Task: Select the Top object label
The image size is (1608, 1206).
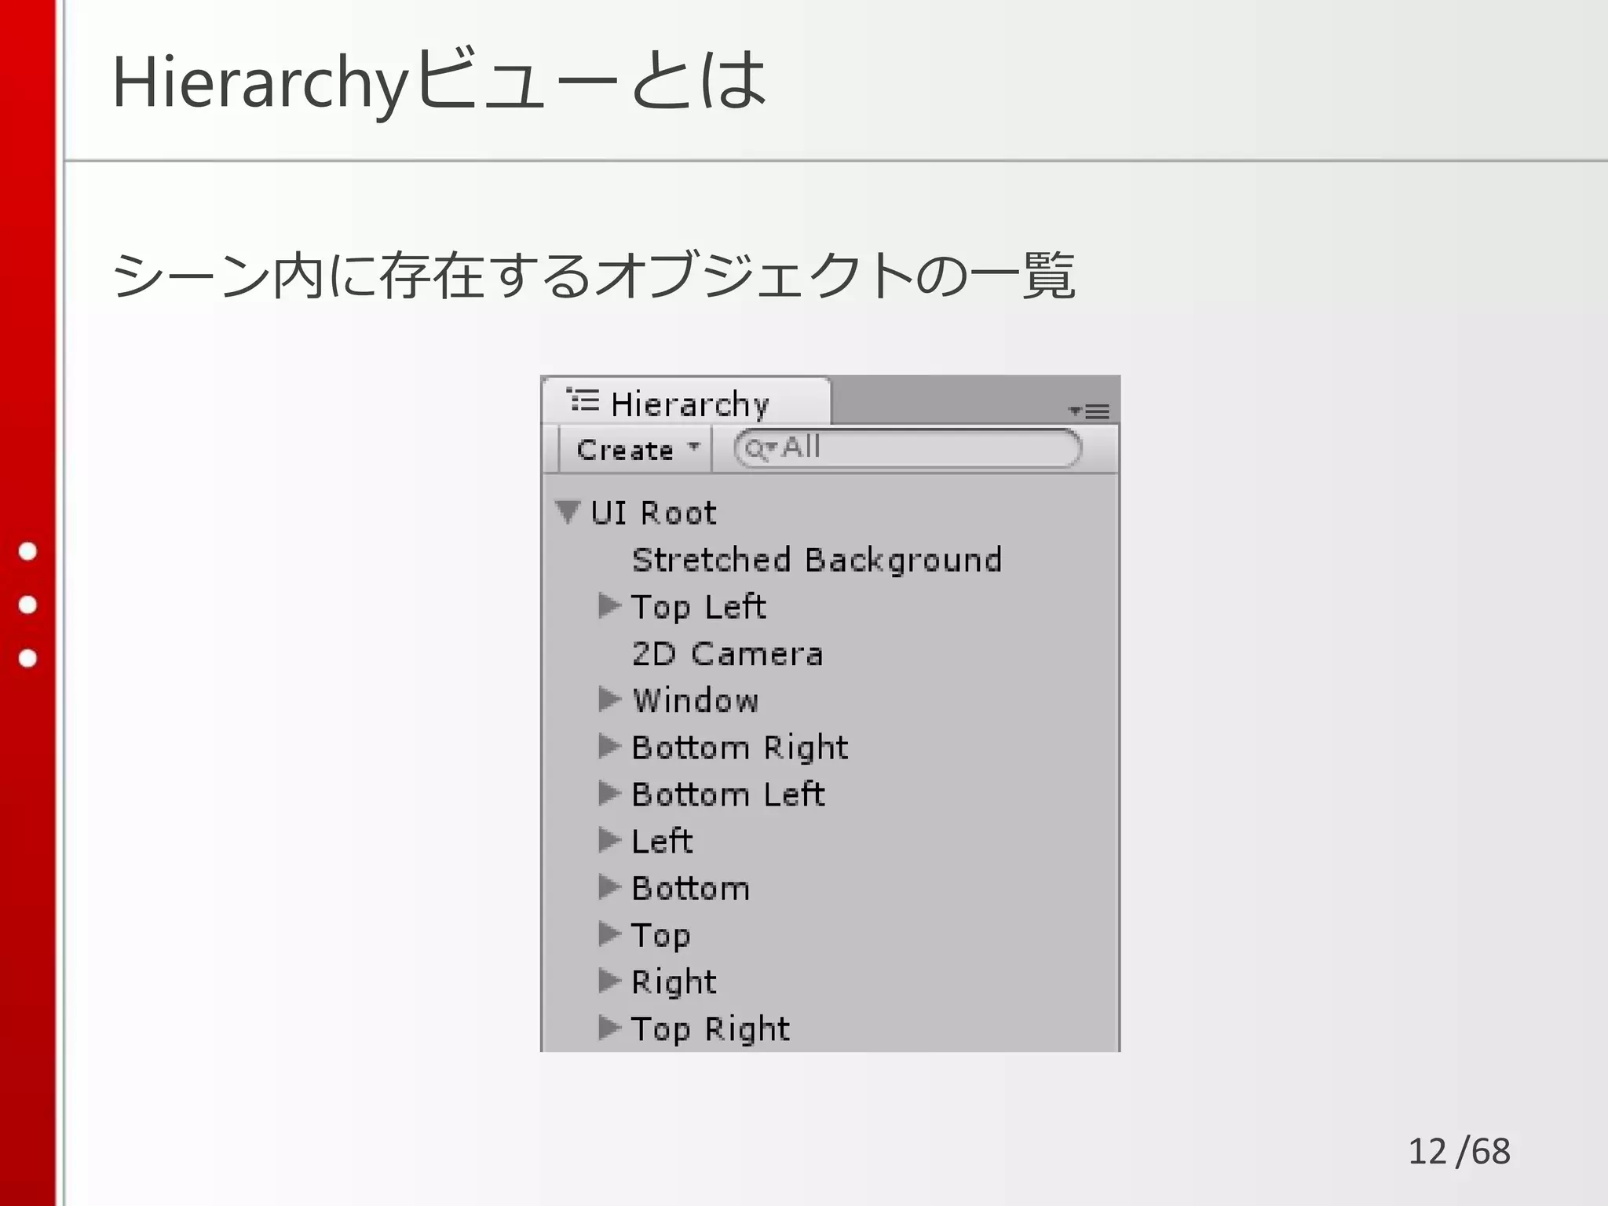Action: [x=660, y=936]
